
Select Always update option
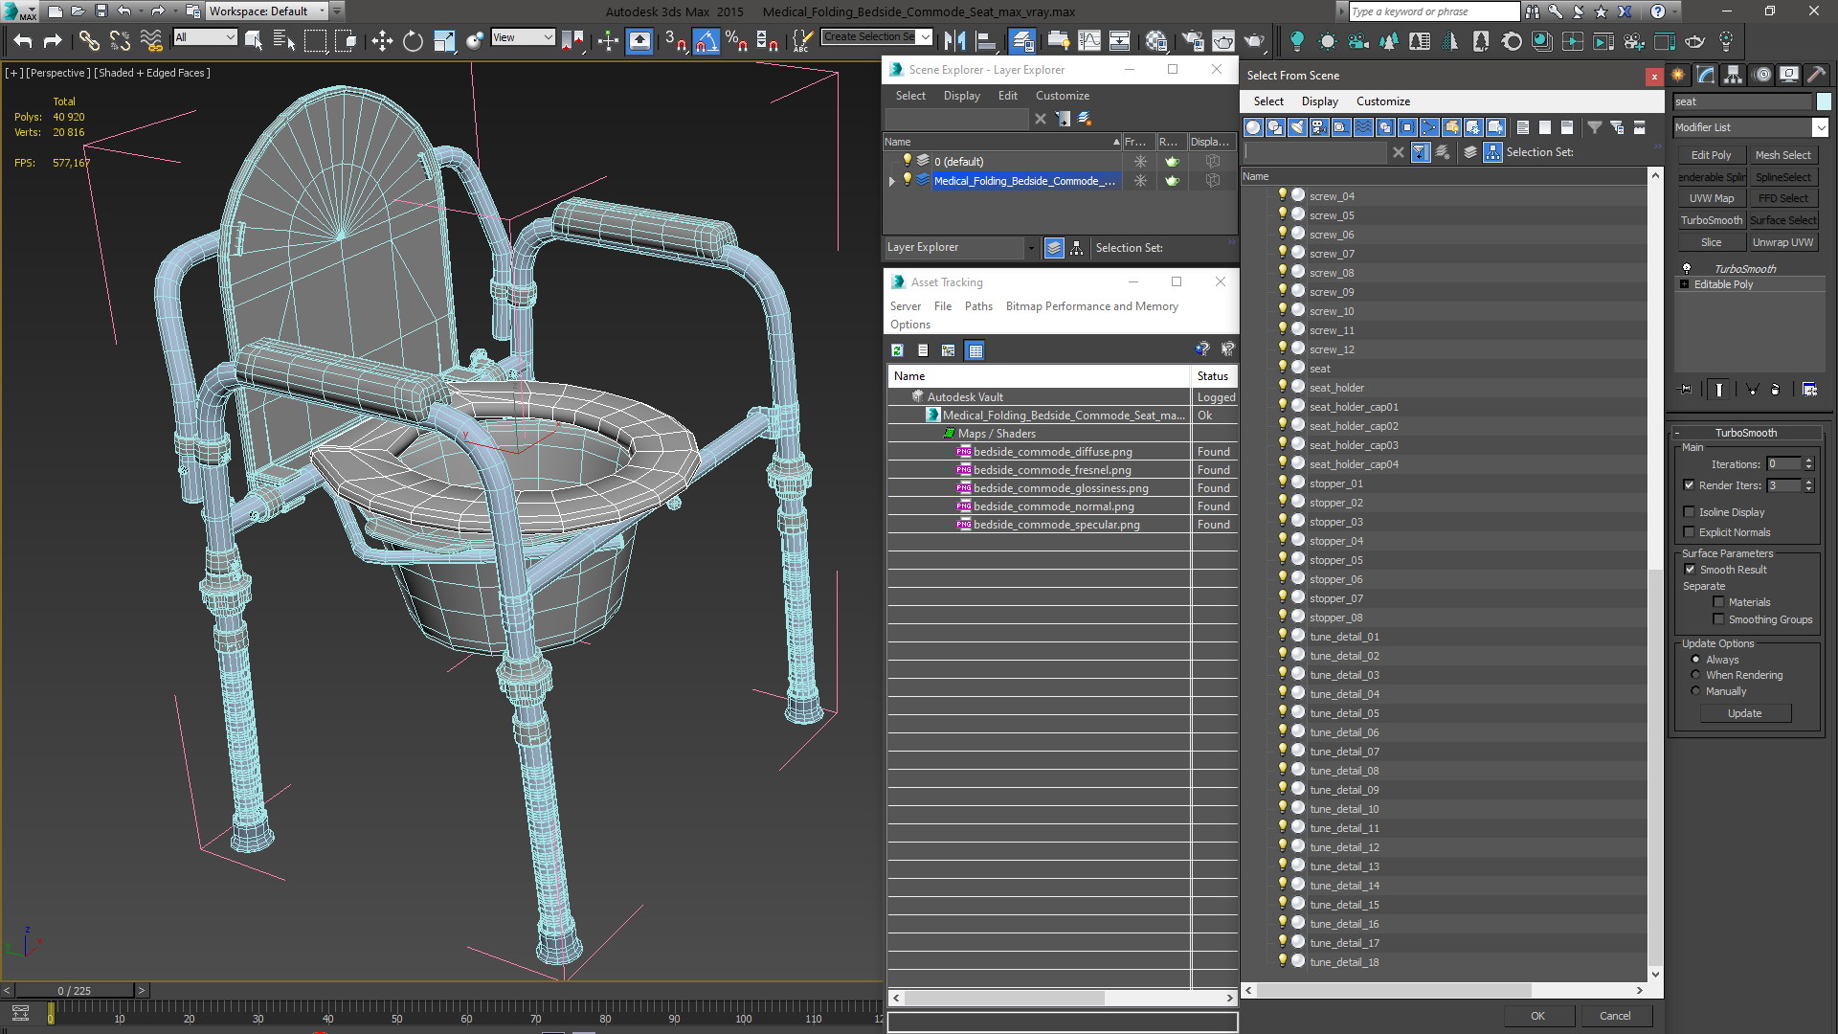[x=1695, y=660]
